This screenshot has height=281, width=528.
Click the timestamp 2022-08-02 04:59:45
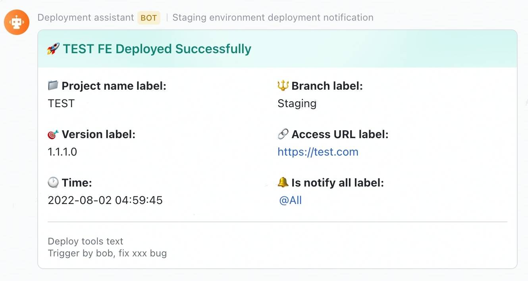tap(105, 200)
